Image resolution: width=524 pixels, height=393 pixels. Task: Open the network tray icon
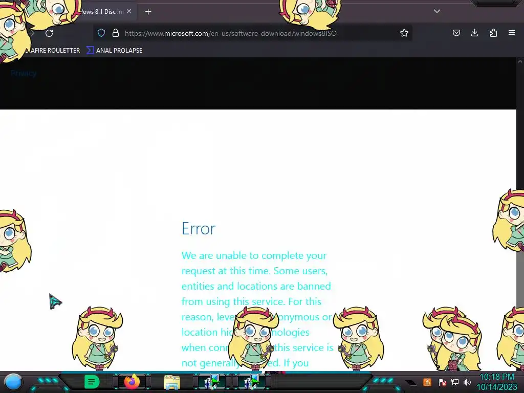[455, 382]
